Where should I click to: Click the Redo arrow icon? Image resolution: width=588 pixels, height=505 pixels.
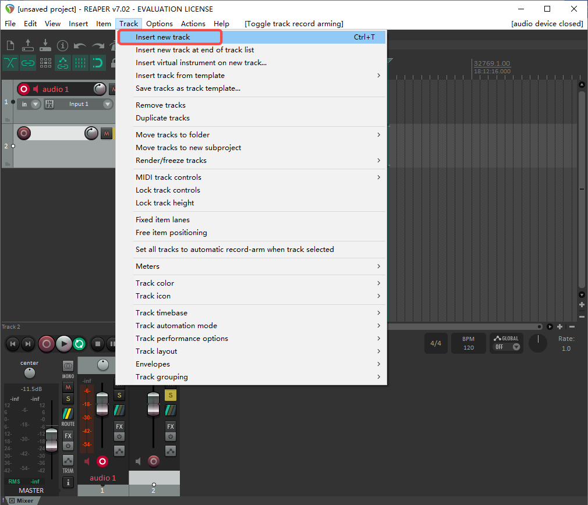(x=98, y=46)
